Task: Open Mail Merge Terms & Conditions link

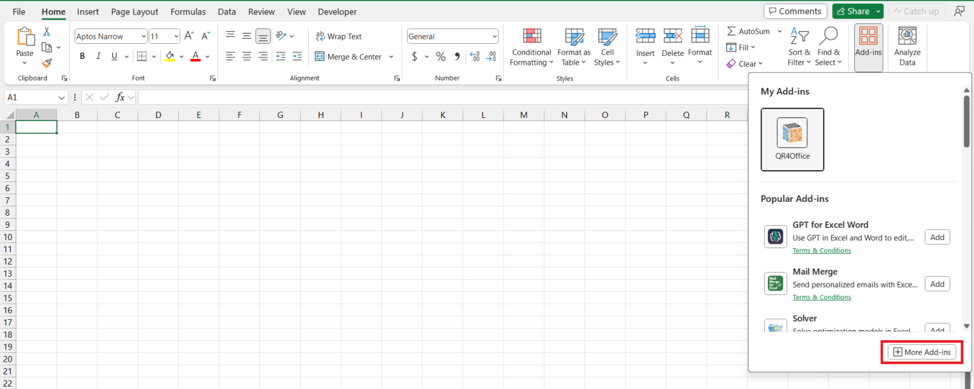Action: point(821,297)
